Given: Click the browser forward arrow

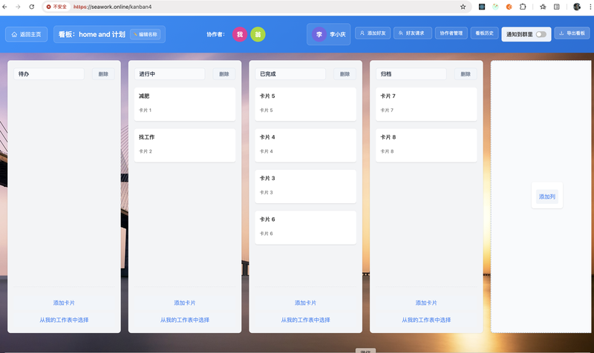Looking at the screenshot, I should [x=18, y=7].
